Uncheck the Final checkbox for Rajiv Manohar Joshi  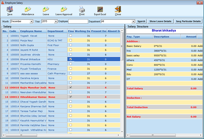click(x=70, y=87)
